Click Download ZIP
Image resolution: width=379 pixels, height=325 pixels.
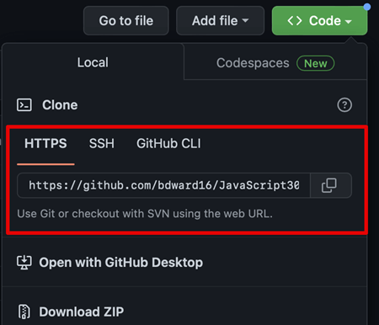point(82,312)
